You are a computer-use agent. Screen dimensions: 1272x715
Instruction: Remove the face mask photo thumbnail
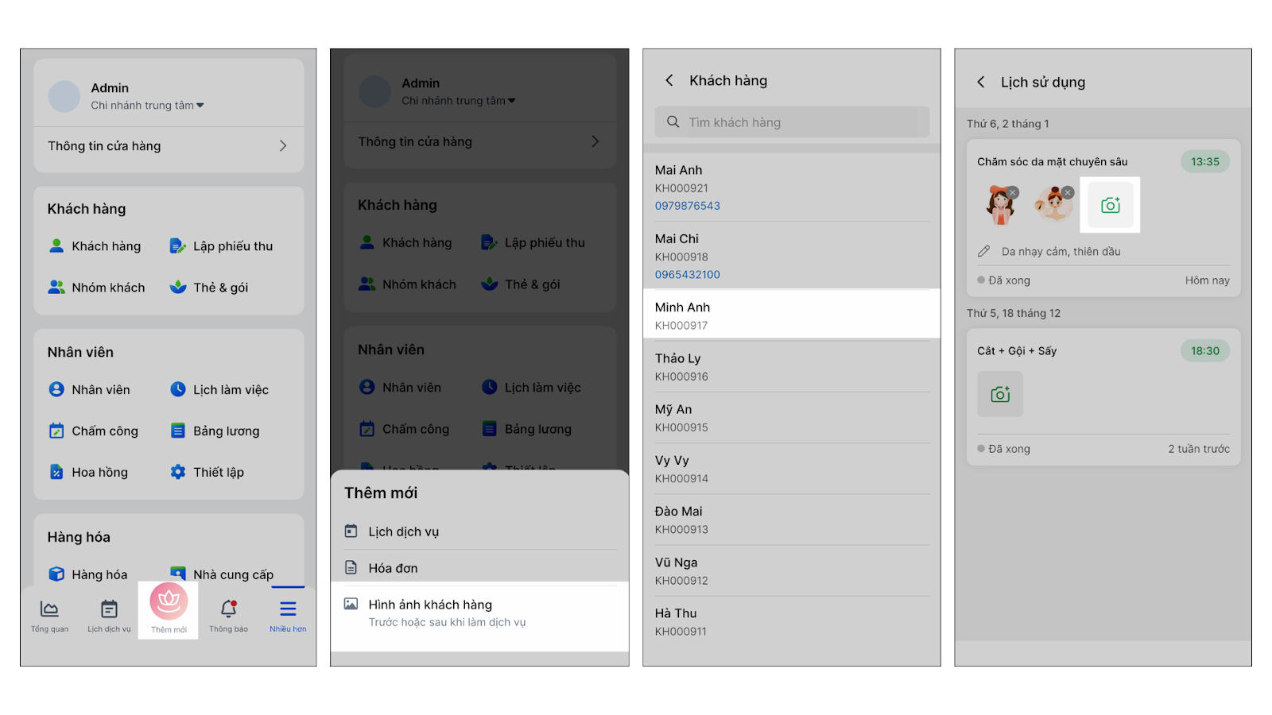[1068, 192]
